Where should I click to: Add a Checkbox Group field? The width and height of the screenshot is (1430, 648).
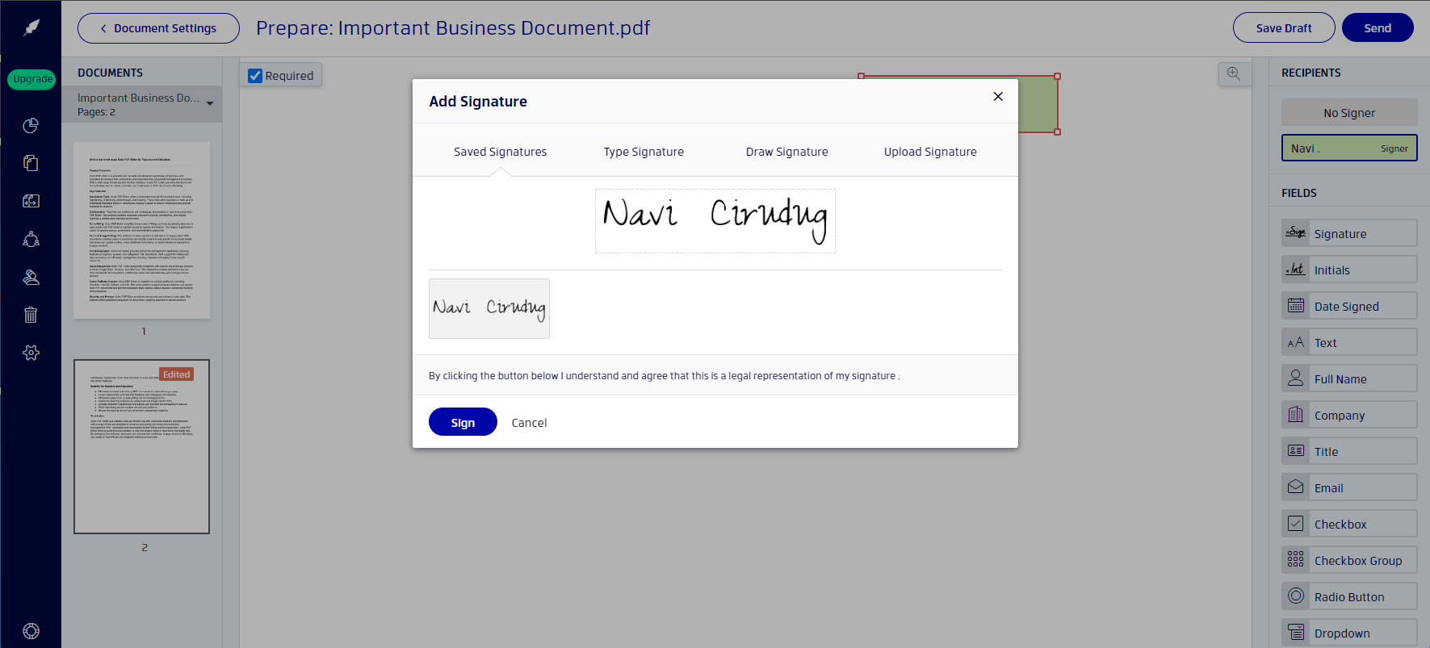point(1349,560)
